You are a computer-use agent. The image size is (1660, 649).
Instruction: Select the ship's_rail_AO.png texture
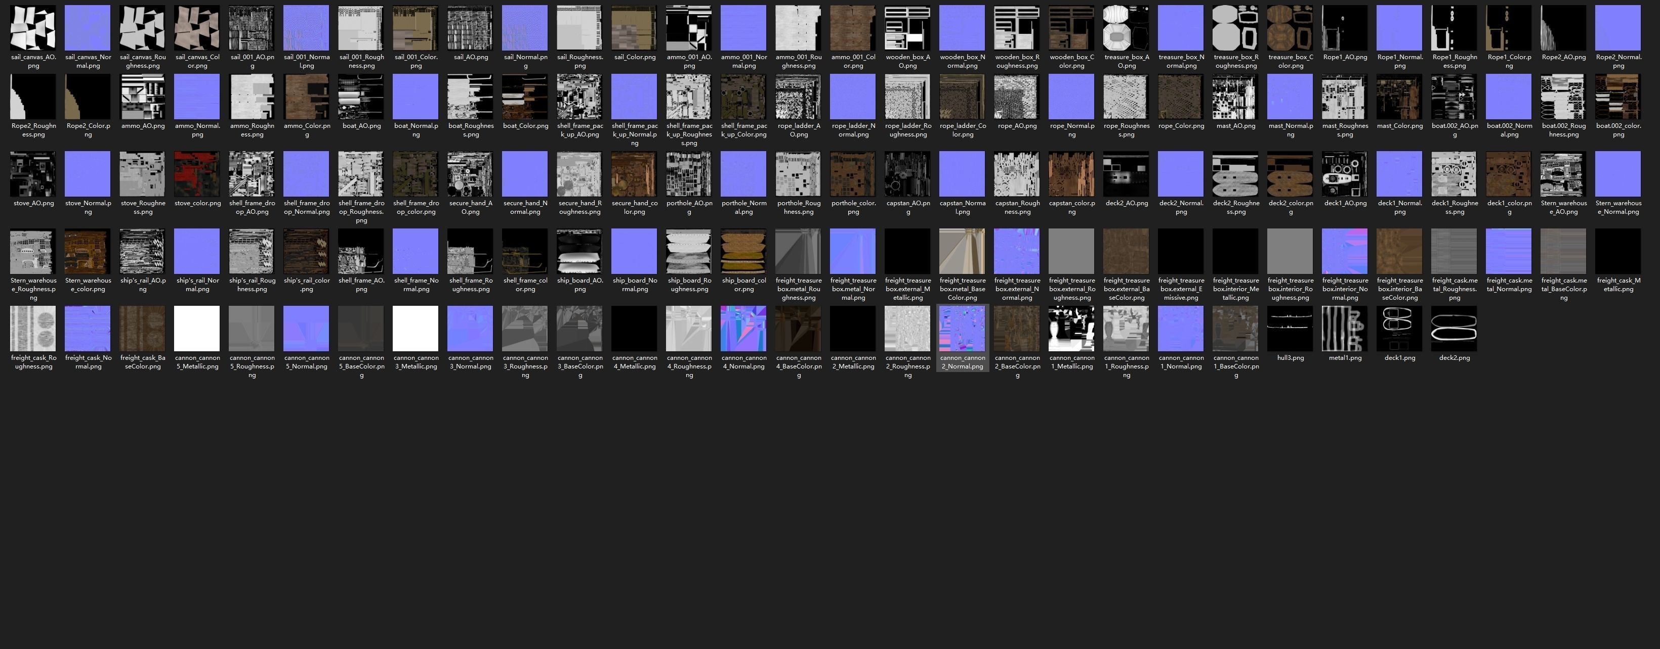pyautogui.click(x=142, y=251)
